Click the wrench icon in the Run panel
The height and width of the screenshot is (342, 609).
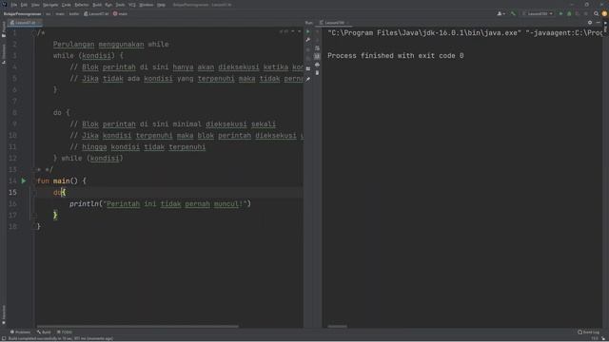[x=308, y=40]
